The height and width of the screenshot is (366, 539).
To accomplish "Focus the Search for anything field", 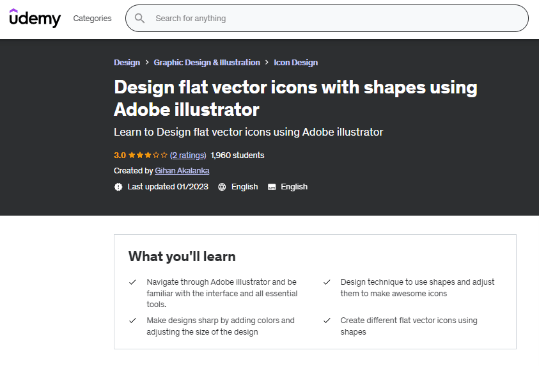I will [x=332, y=19].
